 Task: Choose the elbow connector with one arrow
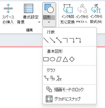(72, 40)
